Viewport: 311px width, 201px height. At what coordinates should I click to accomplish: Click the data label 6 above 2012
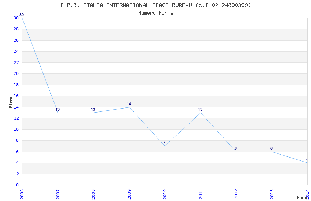pos(236,148)
